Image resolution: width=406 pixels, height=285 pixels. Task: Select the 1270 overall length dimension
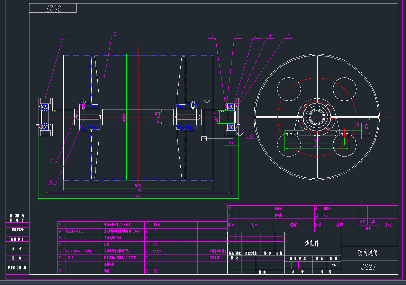pyautogui.click(x=138, y=196)
